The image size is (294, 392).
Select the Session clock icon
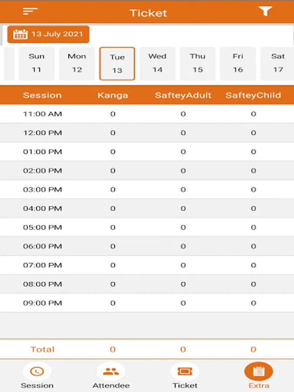(37, 371)
